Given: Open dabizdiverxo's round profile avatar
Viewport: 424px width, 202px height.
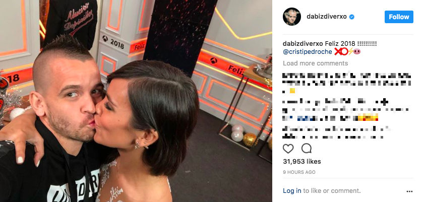Looking at the screenshot, I should [x=292, y=17].
